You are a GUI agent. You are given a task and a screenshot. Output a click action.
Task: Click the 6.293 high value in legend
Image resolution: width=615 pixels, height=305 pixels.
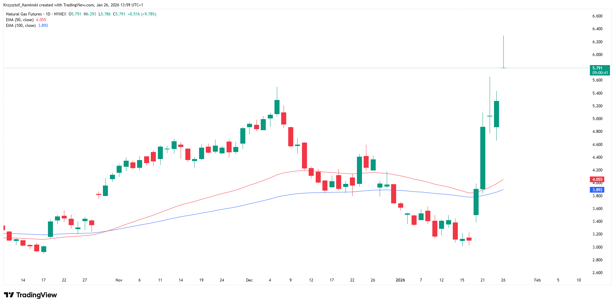coord(91,14)
